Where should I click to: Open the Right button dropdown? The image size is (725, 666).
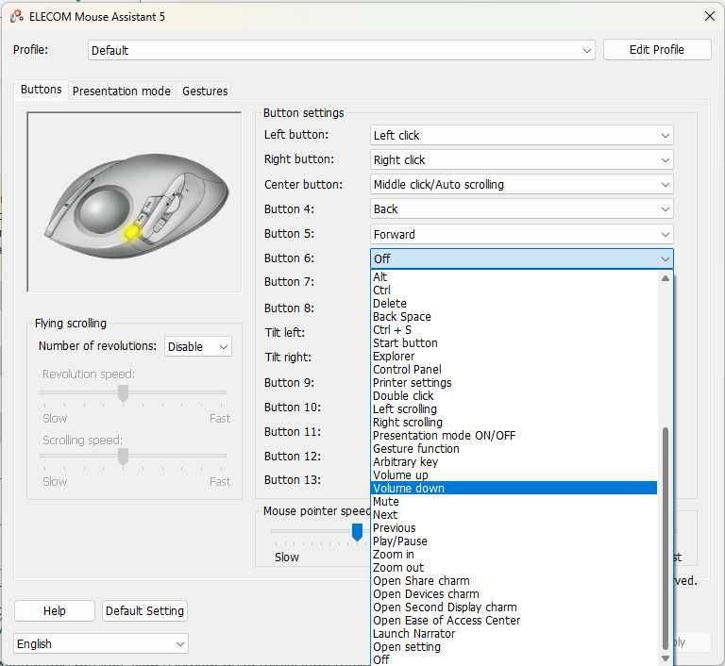click(x=521, y=160)
